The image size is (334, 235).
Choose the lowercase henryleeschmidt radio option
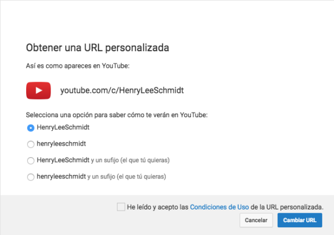point(31,144)
